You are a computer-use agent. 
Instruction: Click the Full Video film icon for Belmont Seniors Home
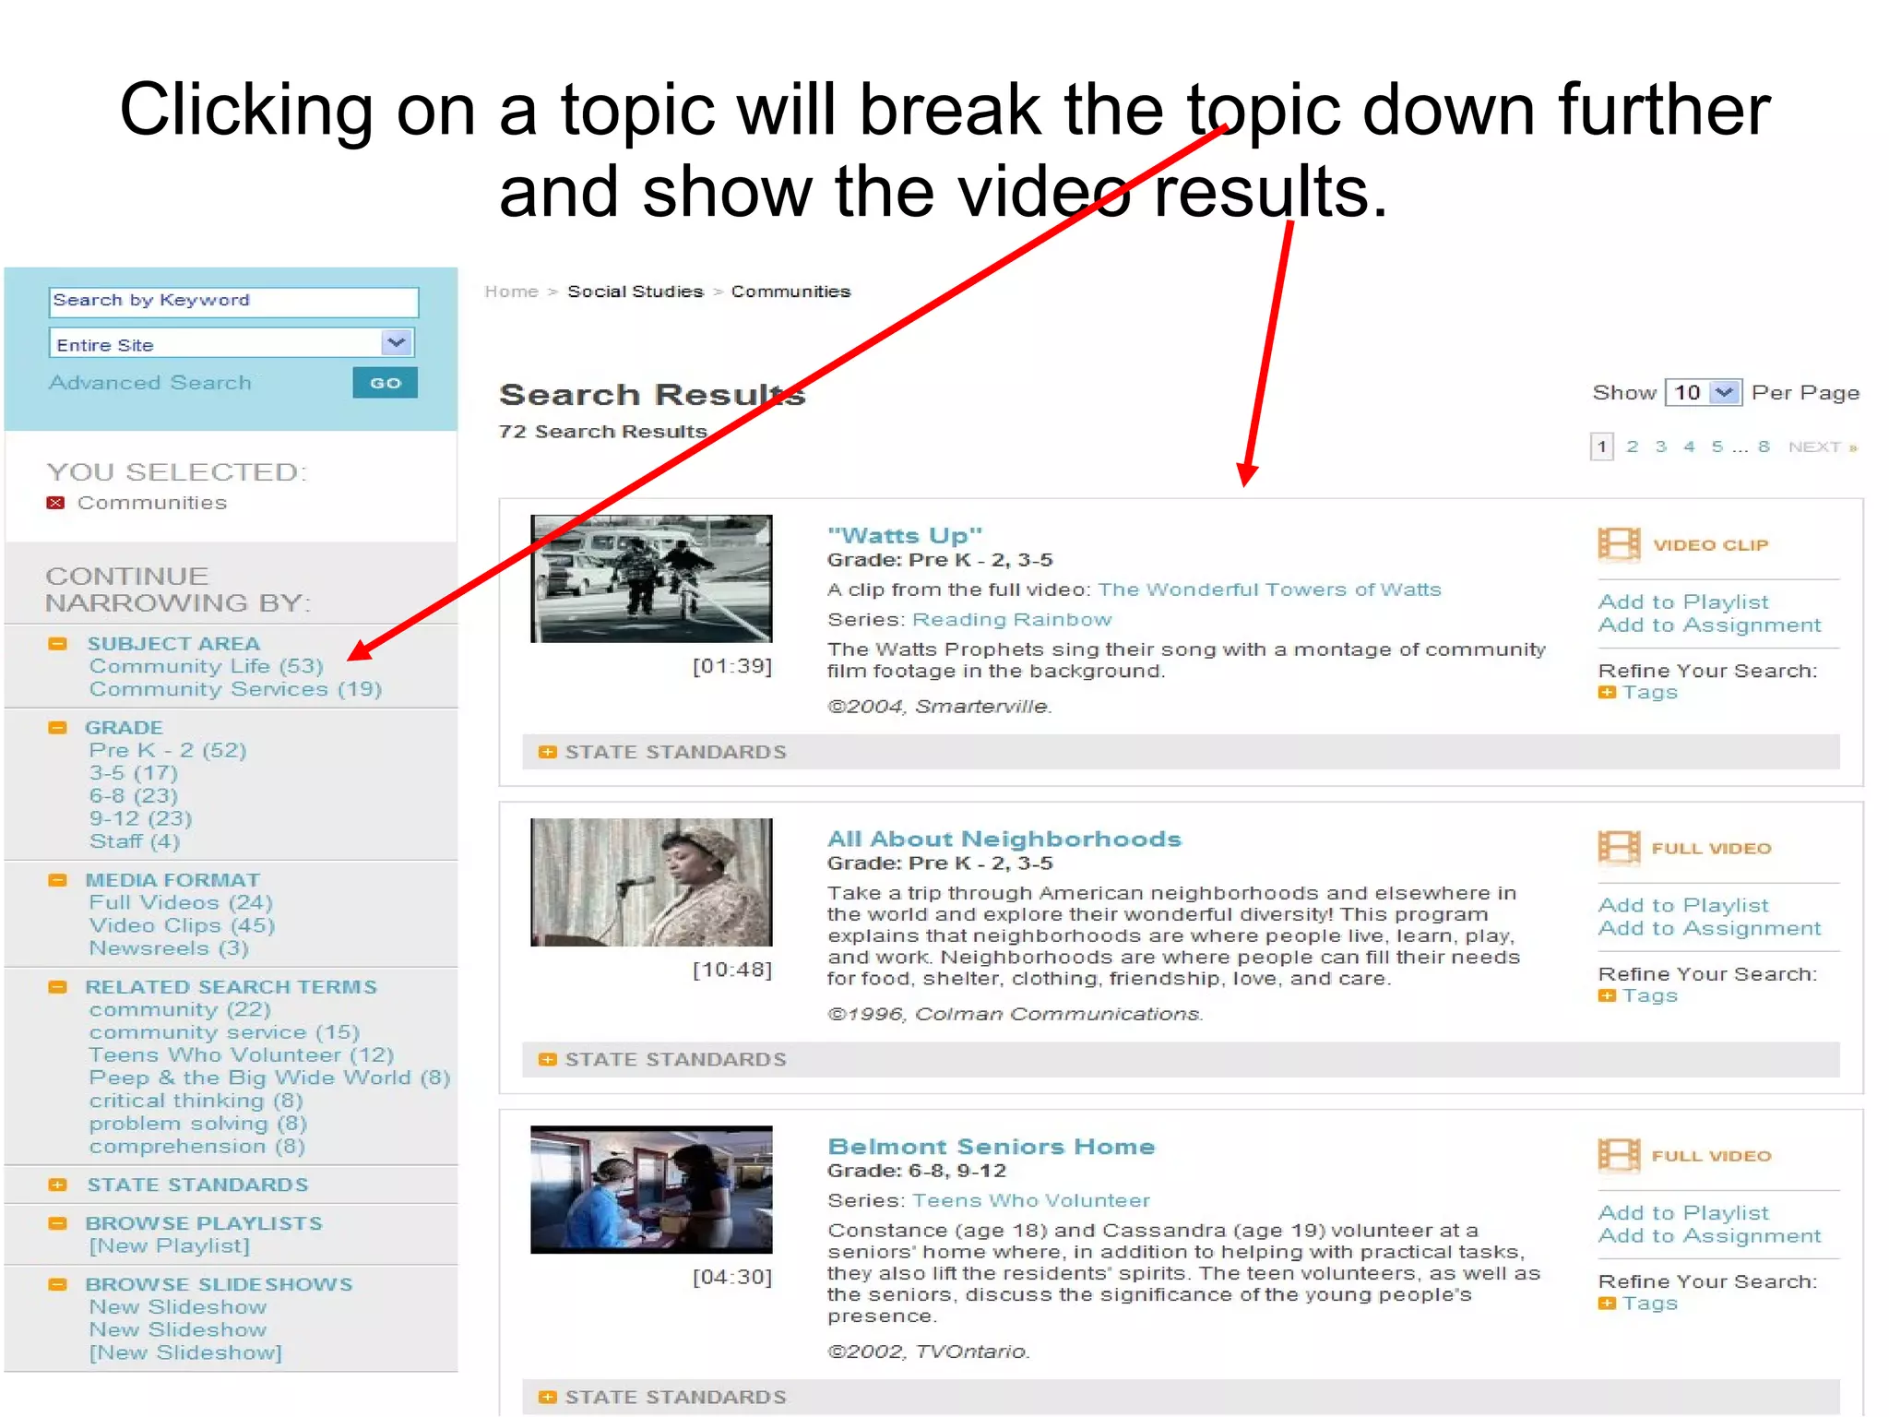tap(1619, 1155)
